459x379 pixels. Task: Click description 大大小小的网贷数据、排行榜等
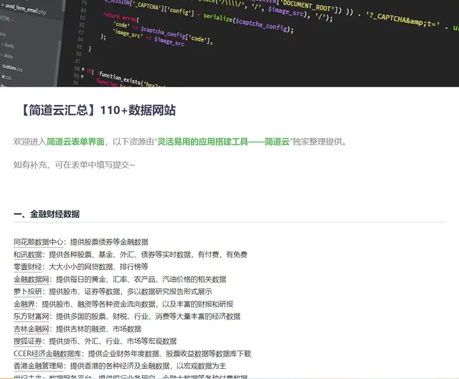(98, 267)
